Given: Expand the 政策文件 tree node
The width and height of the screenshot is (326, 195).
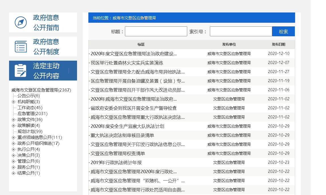Looking at the screenshot, I should tap(13, 120).
